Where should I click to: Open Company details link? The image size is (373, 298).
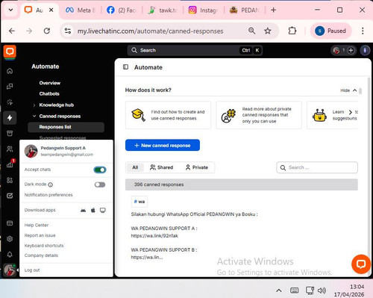tap(41, 255)
